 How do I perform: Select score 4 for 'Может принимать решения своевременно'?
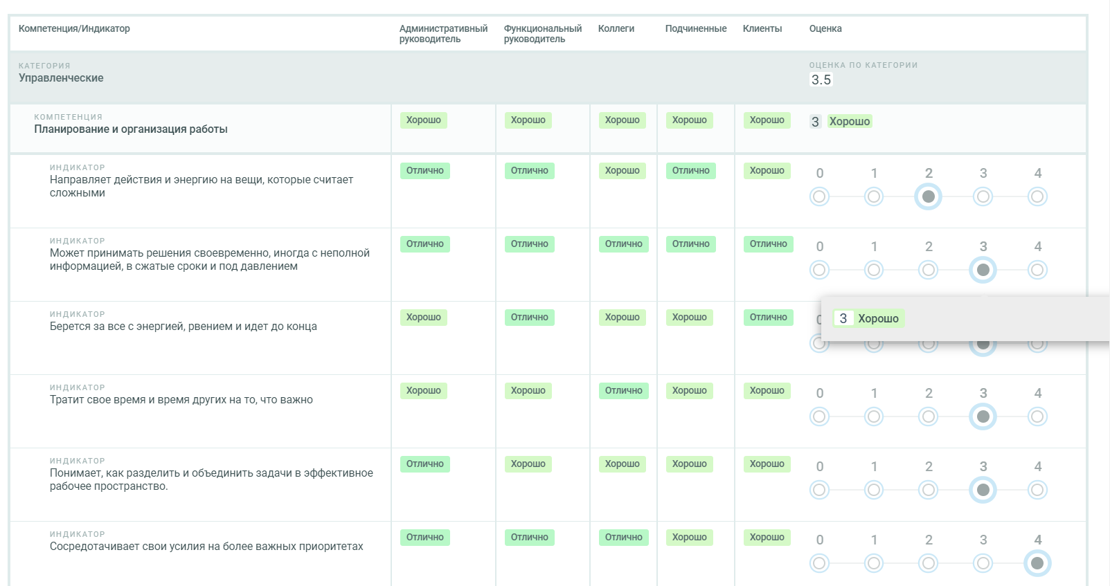[x=1037, y=270]
